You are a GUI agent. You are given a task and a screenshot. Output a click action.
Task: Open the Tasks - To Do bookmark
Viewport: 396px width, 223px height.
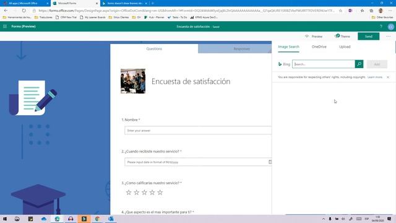[x=178, y=17]
